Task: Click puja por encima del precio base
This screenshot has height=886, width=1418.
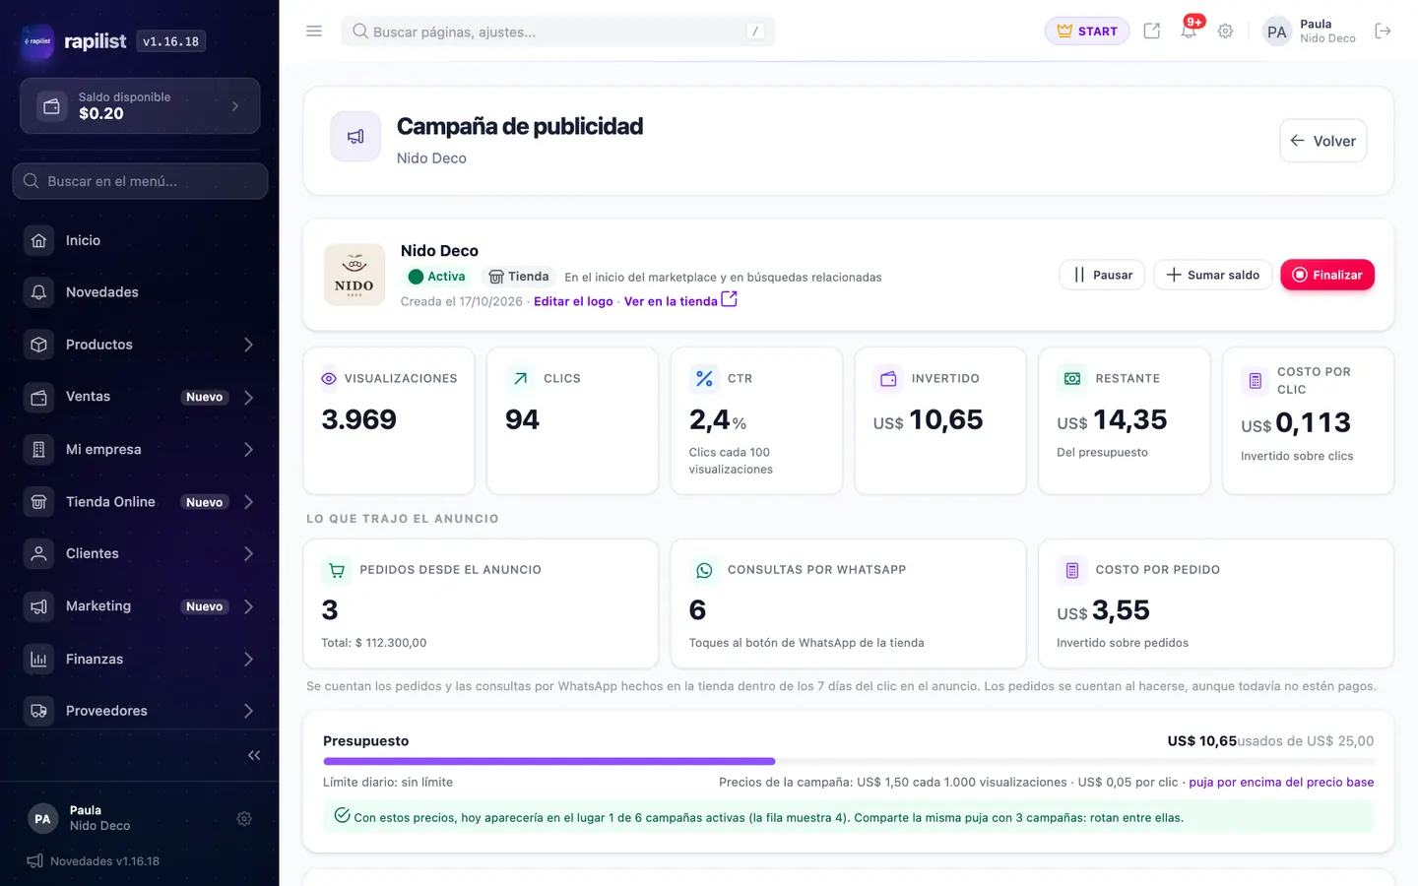Action: point(1281,782)
